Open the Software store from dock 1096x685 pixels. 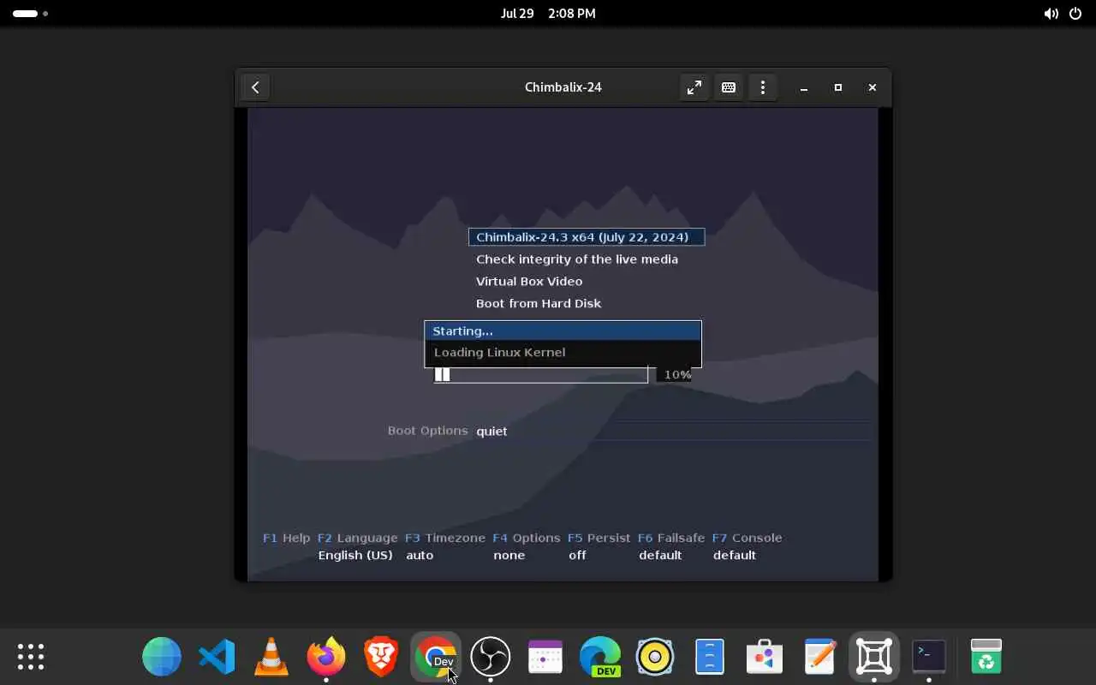[765, 657]
